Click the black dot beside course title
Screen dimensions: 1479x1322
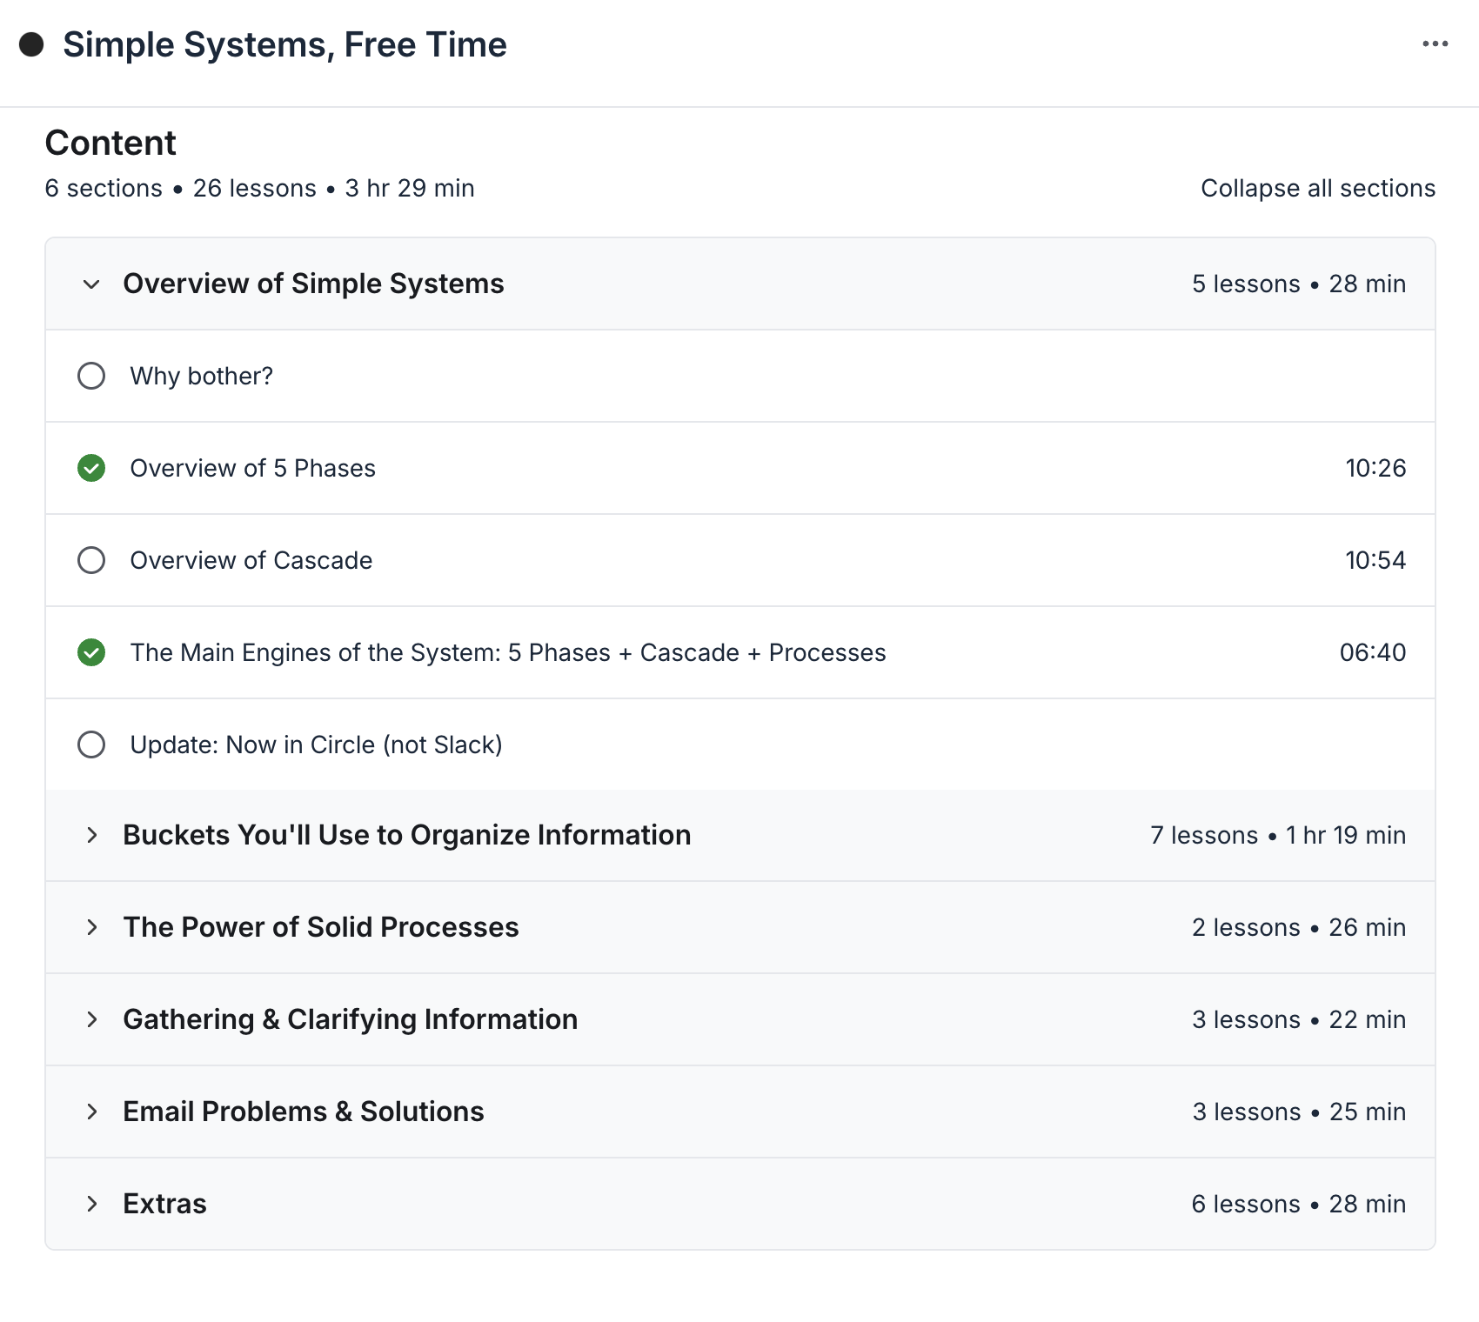(x=32, y=44)
